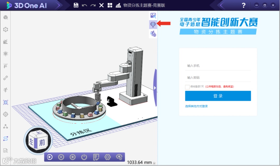280x166 pixels.
Task: Open the grid-with-star favorites icon
Action: 110,5
